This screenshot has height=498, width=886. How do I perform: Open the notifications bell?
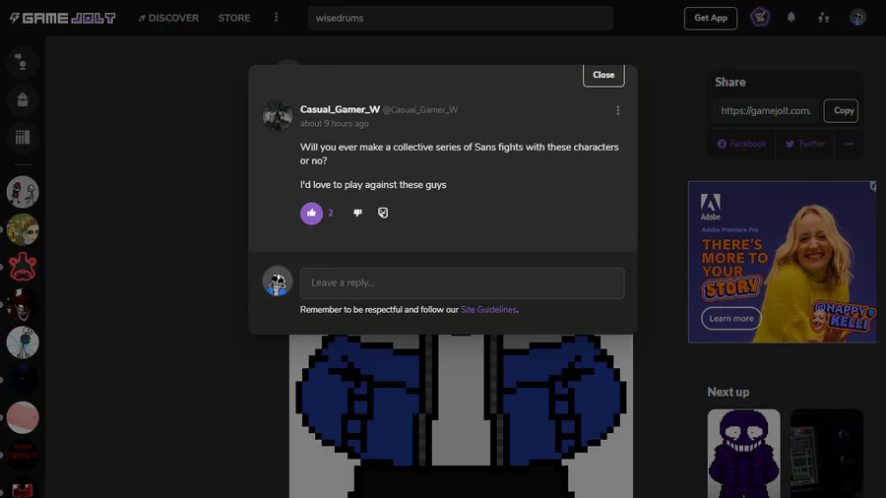[x=791, y=18]
